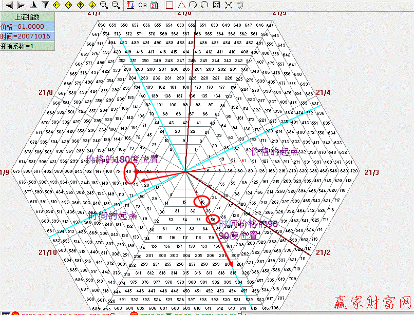Click the boxed X fit-to-window icon

[x=216, y=5]
